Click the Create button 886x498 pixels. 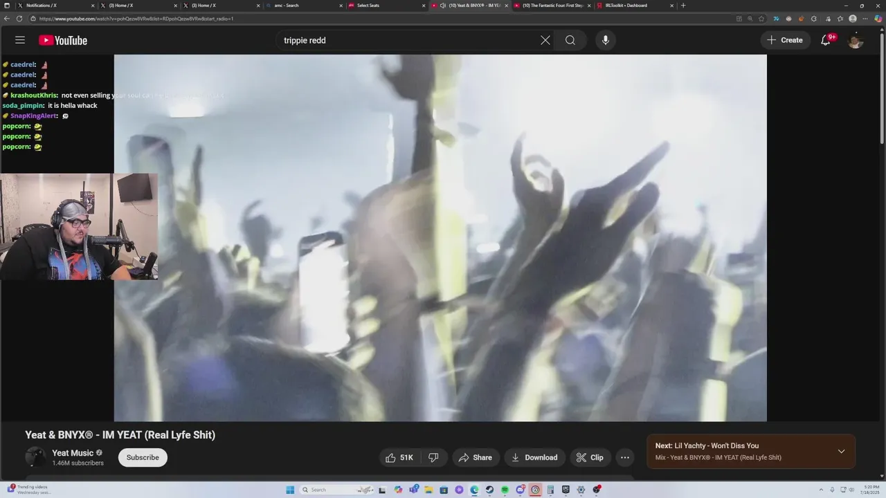tap(785, 40)
